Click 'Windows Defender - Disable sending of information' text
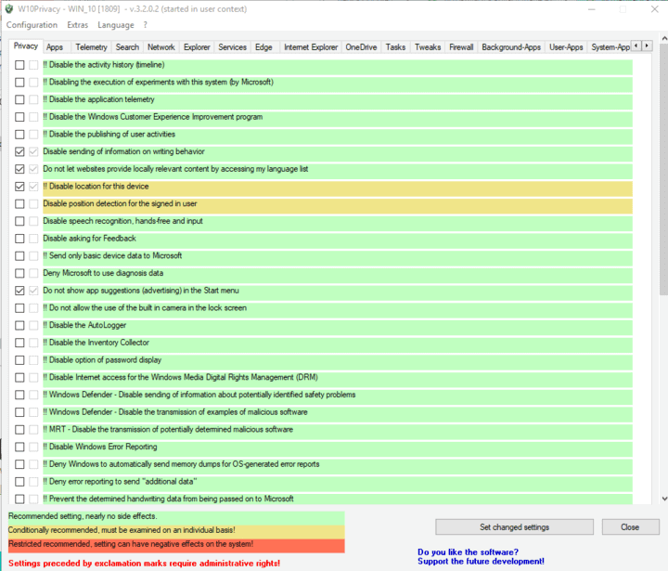Image resolution: width=668 pixels, height=571 pixels. pyautogui.click(x=199, y=395)
